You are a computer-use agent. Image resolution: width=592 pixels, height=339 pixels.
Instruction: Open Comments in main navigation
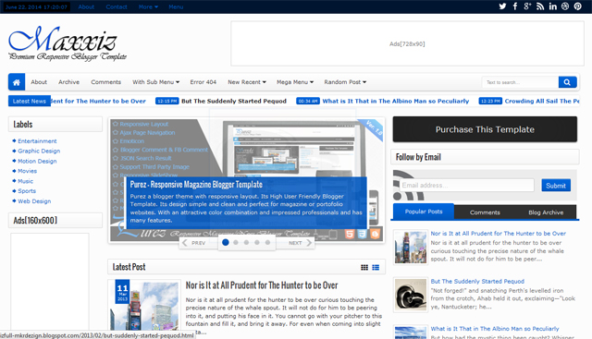click(x=105, y=82)
